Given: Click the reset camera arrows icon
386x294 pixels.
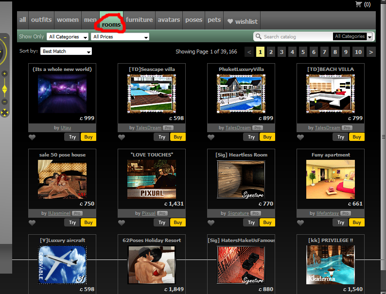Looking at the screenshot, I should click(5, 113).
